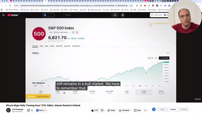This screenshot has width=202, height=113.
Task: Click the search magnifier button
Action: (x=115, y=15)
